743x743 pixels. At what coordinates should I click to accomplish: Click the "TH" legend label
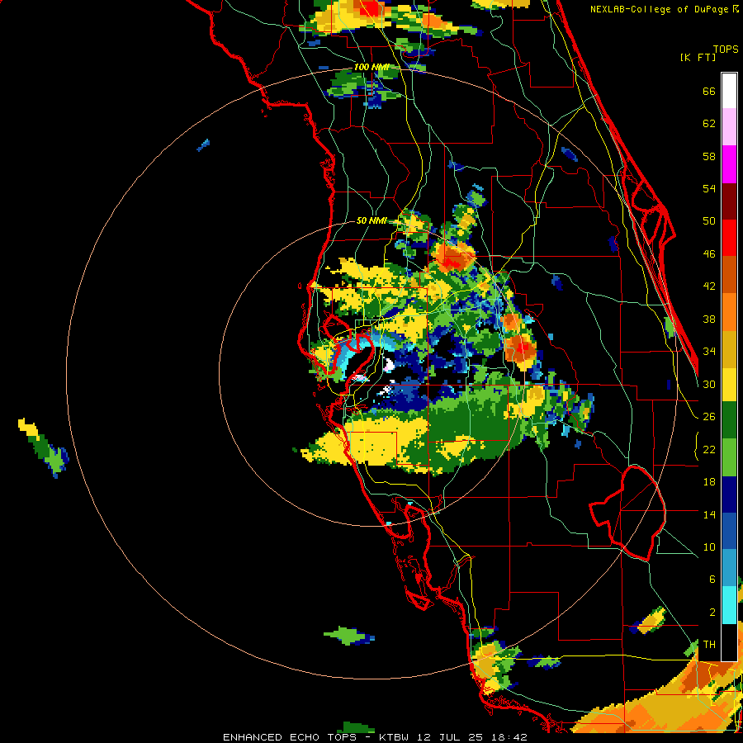tap(709, 645)
